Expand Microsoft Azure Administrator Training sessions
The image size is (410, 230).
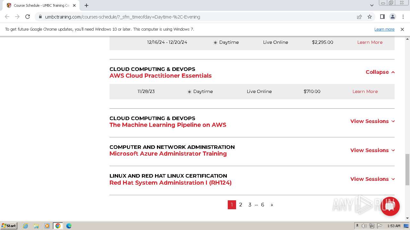(373, 150)
